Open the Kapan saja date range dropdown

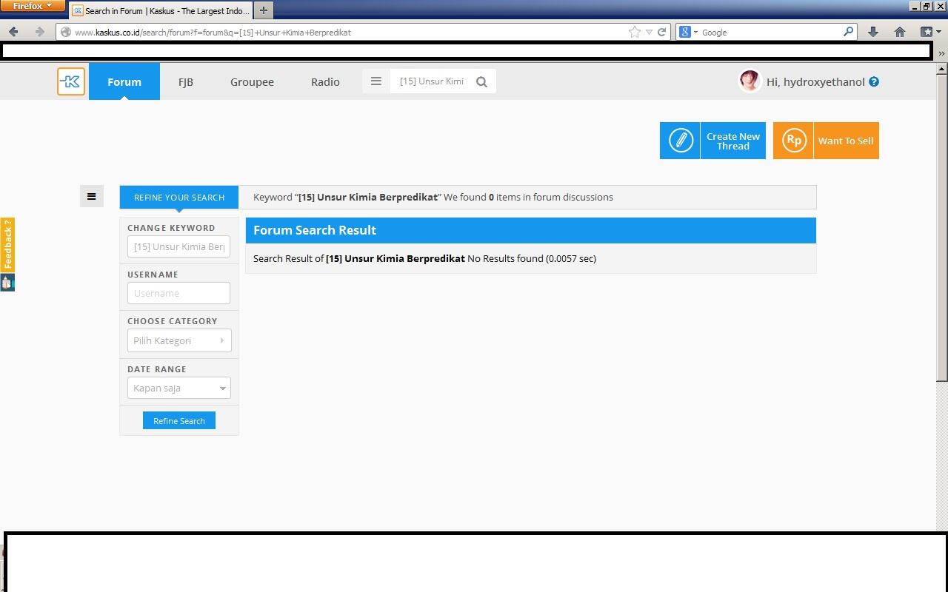coord(179,388)
